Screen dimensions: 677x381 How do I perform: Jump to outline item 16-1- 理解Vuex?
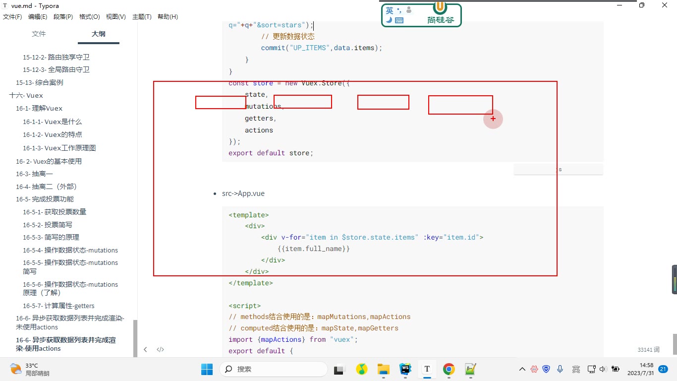pos(39,108)
